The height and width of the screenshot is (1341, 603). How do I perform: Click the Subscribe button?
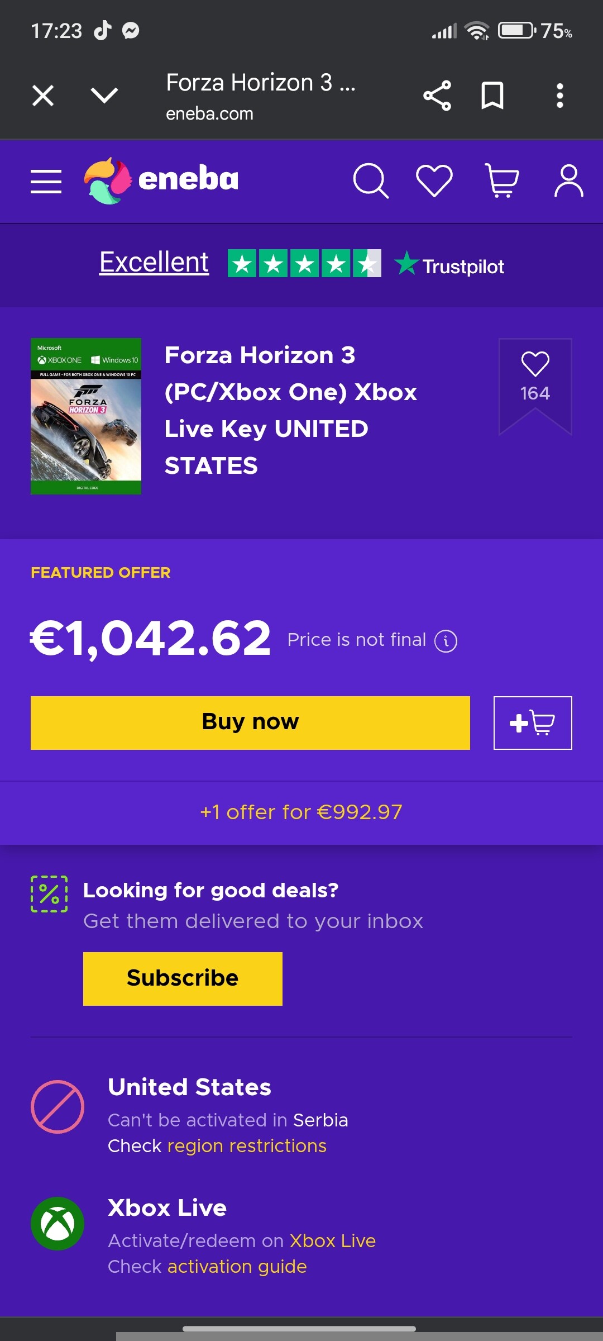[183, 978]
